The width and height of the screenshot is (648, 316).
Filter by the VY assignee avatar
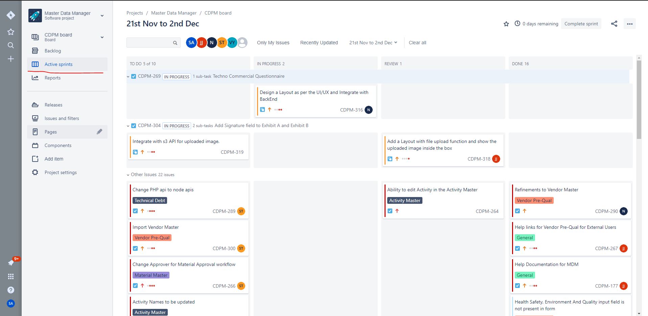coord(232,43)
